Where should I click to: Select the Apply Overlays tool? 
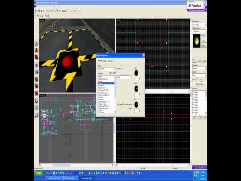pos(37,101)
